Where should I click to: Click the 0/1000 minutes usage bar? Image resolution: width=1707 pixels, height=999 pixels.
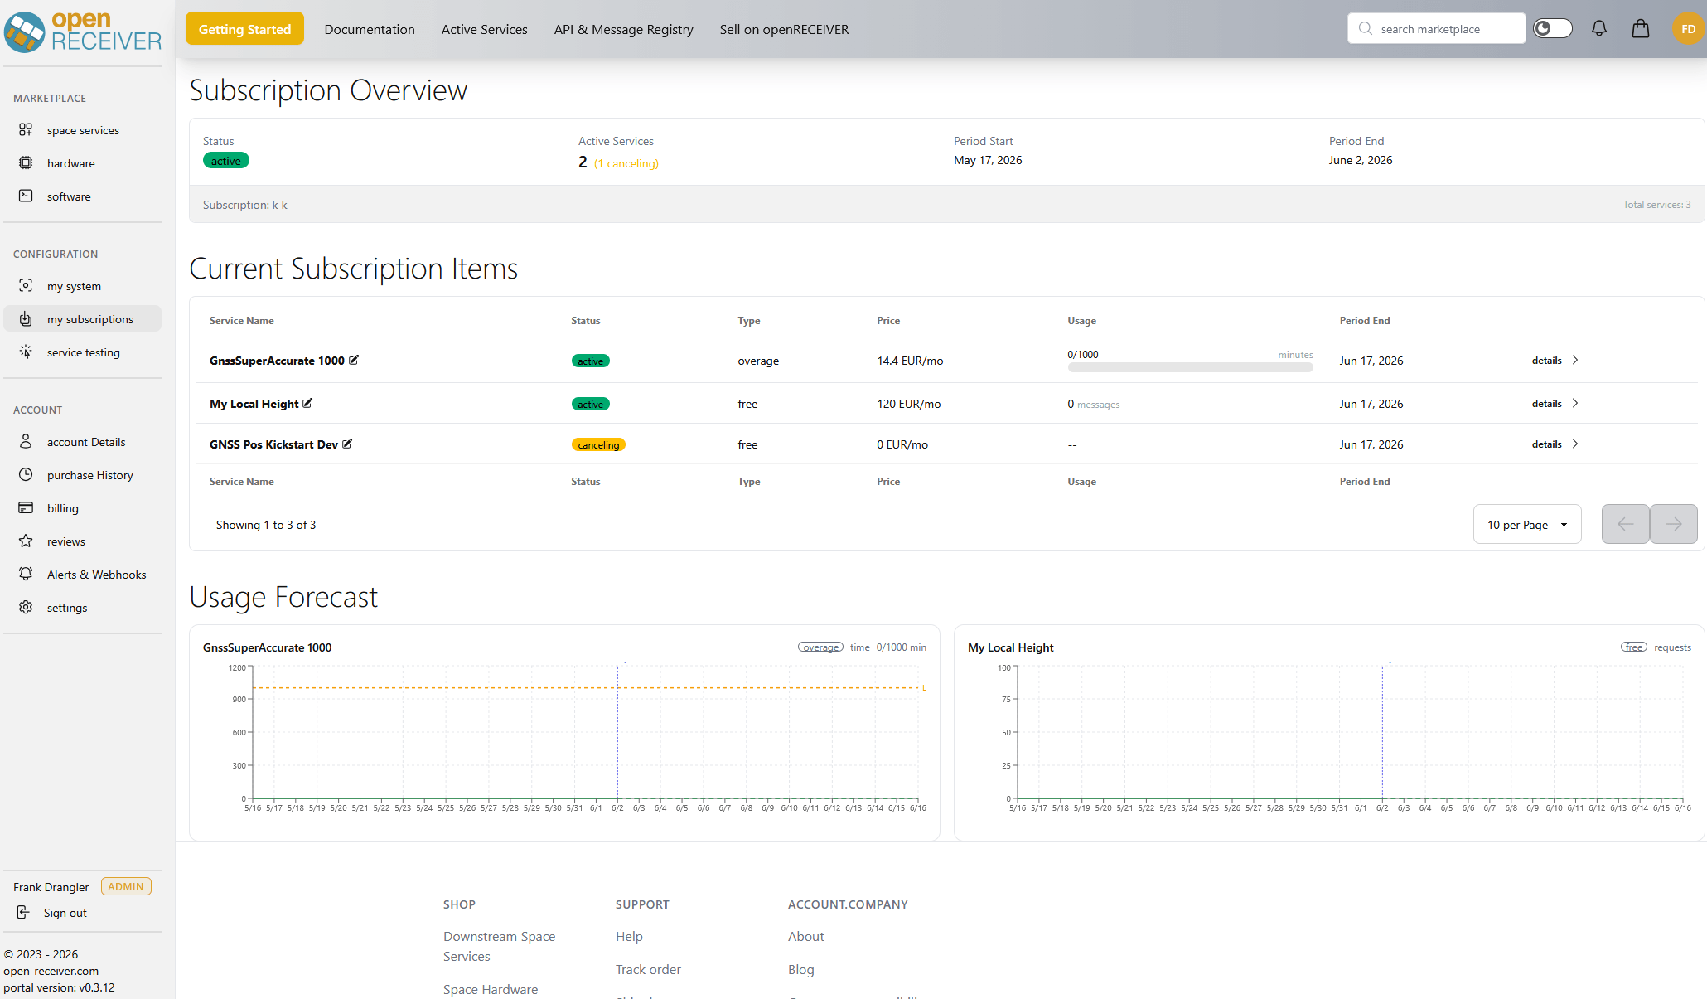coord(1190,367)
